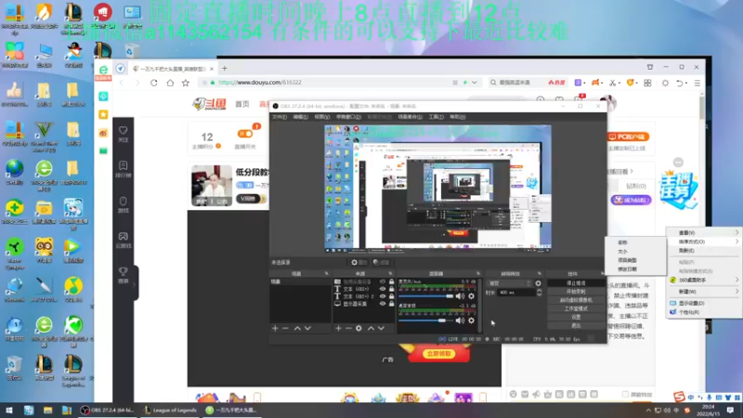Switch to OBS 27.2.4 taskbar button
743x418 pixels.
click(108, 410)
